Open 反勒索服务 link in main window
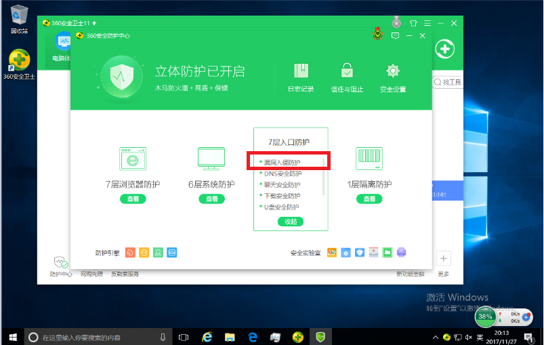544x345 pixels. tap(125, 274)
